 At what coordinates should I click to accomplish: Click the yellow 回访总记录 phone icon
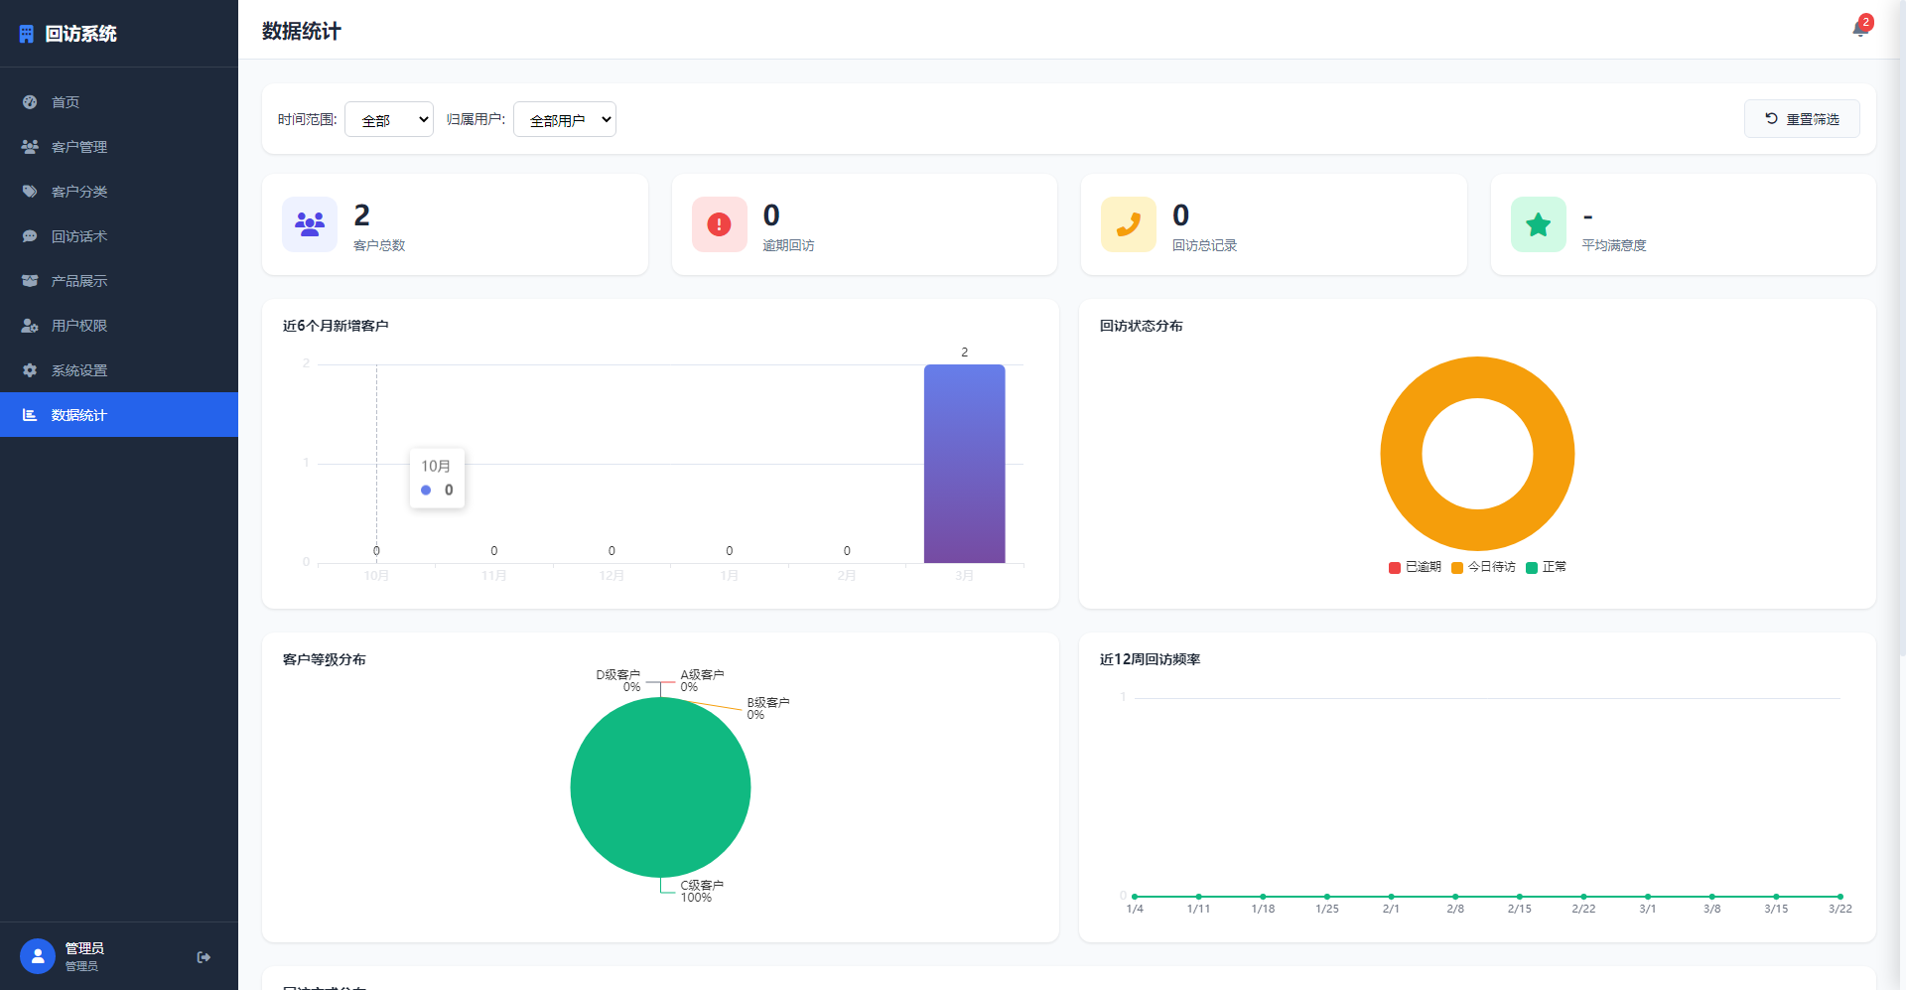pos(1128,224)
